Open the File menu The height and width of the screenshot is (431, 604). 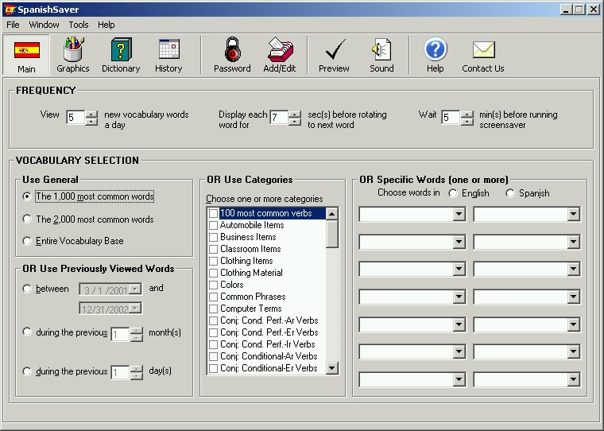[x=13, y=25]
